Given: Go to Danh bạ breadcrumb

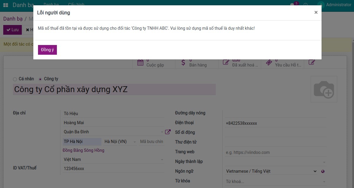Looking at the screenshot, I should (x=13, y=19).
